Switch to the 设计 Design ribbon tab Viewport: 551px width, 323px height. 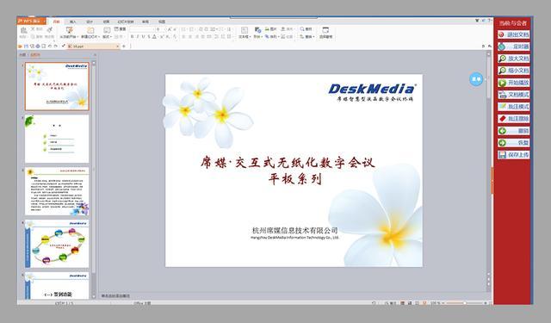coord(90,22)
